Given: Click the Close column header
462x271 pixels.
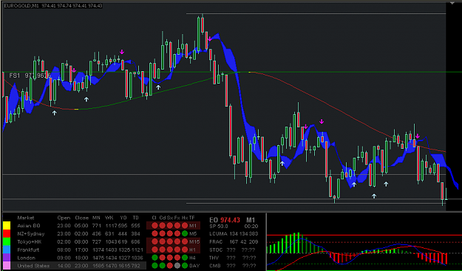Looking at the screenshot, I should tap(81, 218).
